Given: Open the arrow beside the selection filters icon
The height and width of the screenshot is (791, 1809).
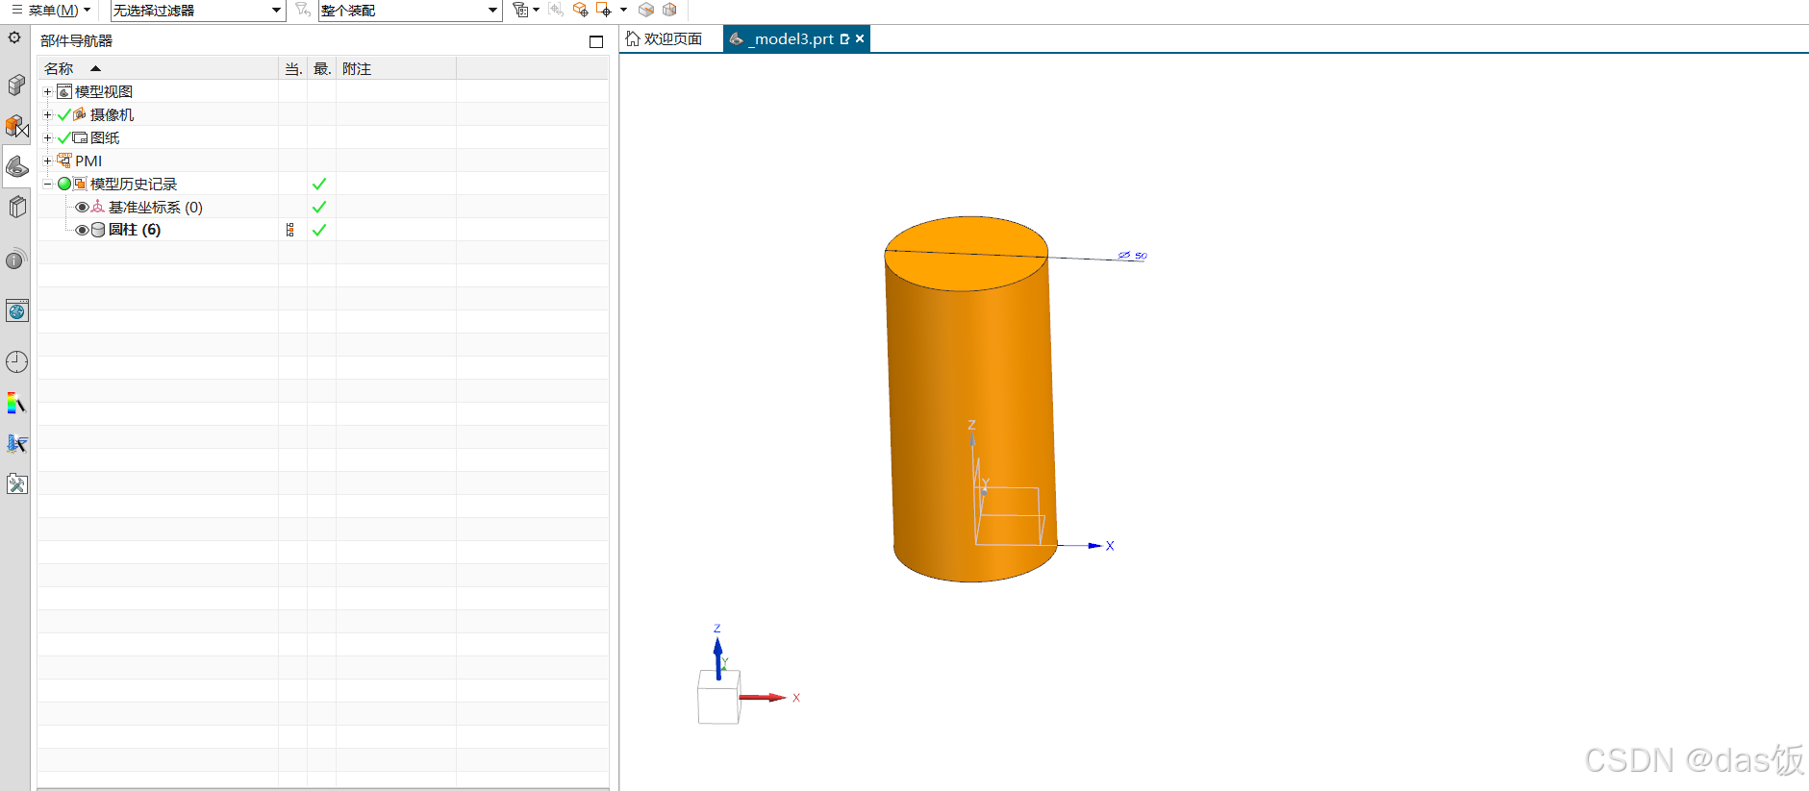Looking at the screenshot, I should tap(537, 10).
